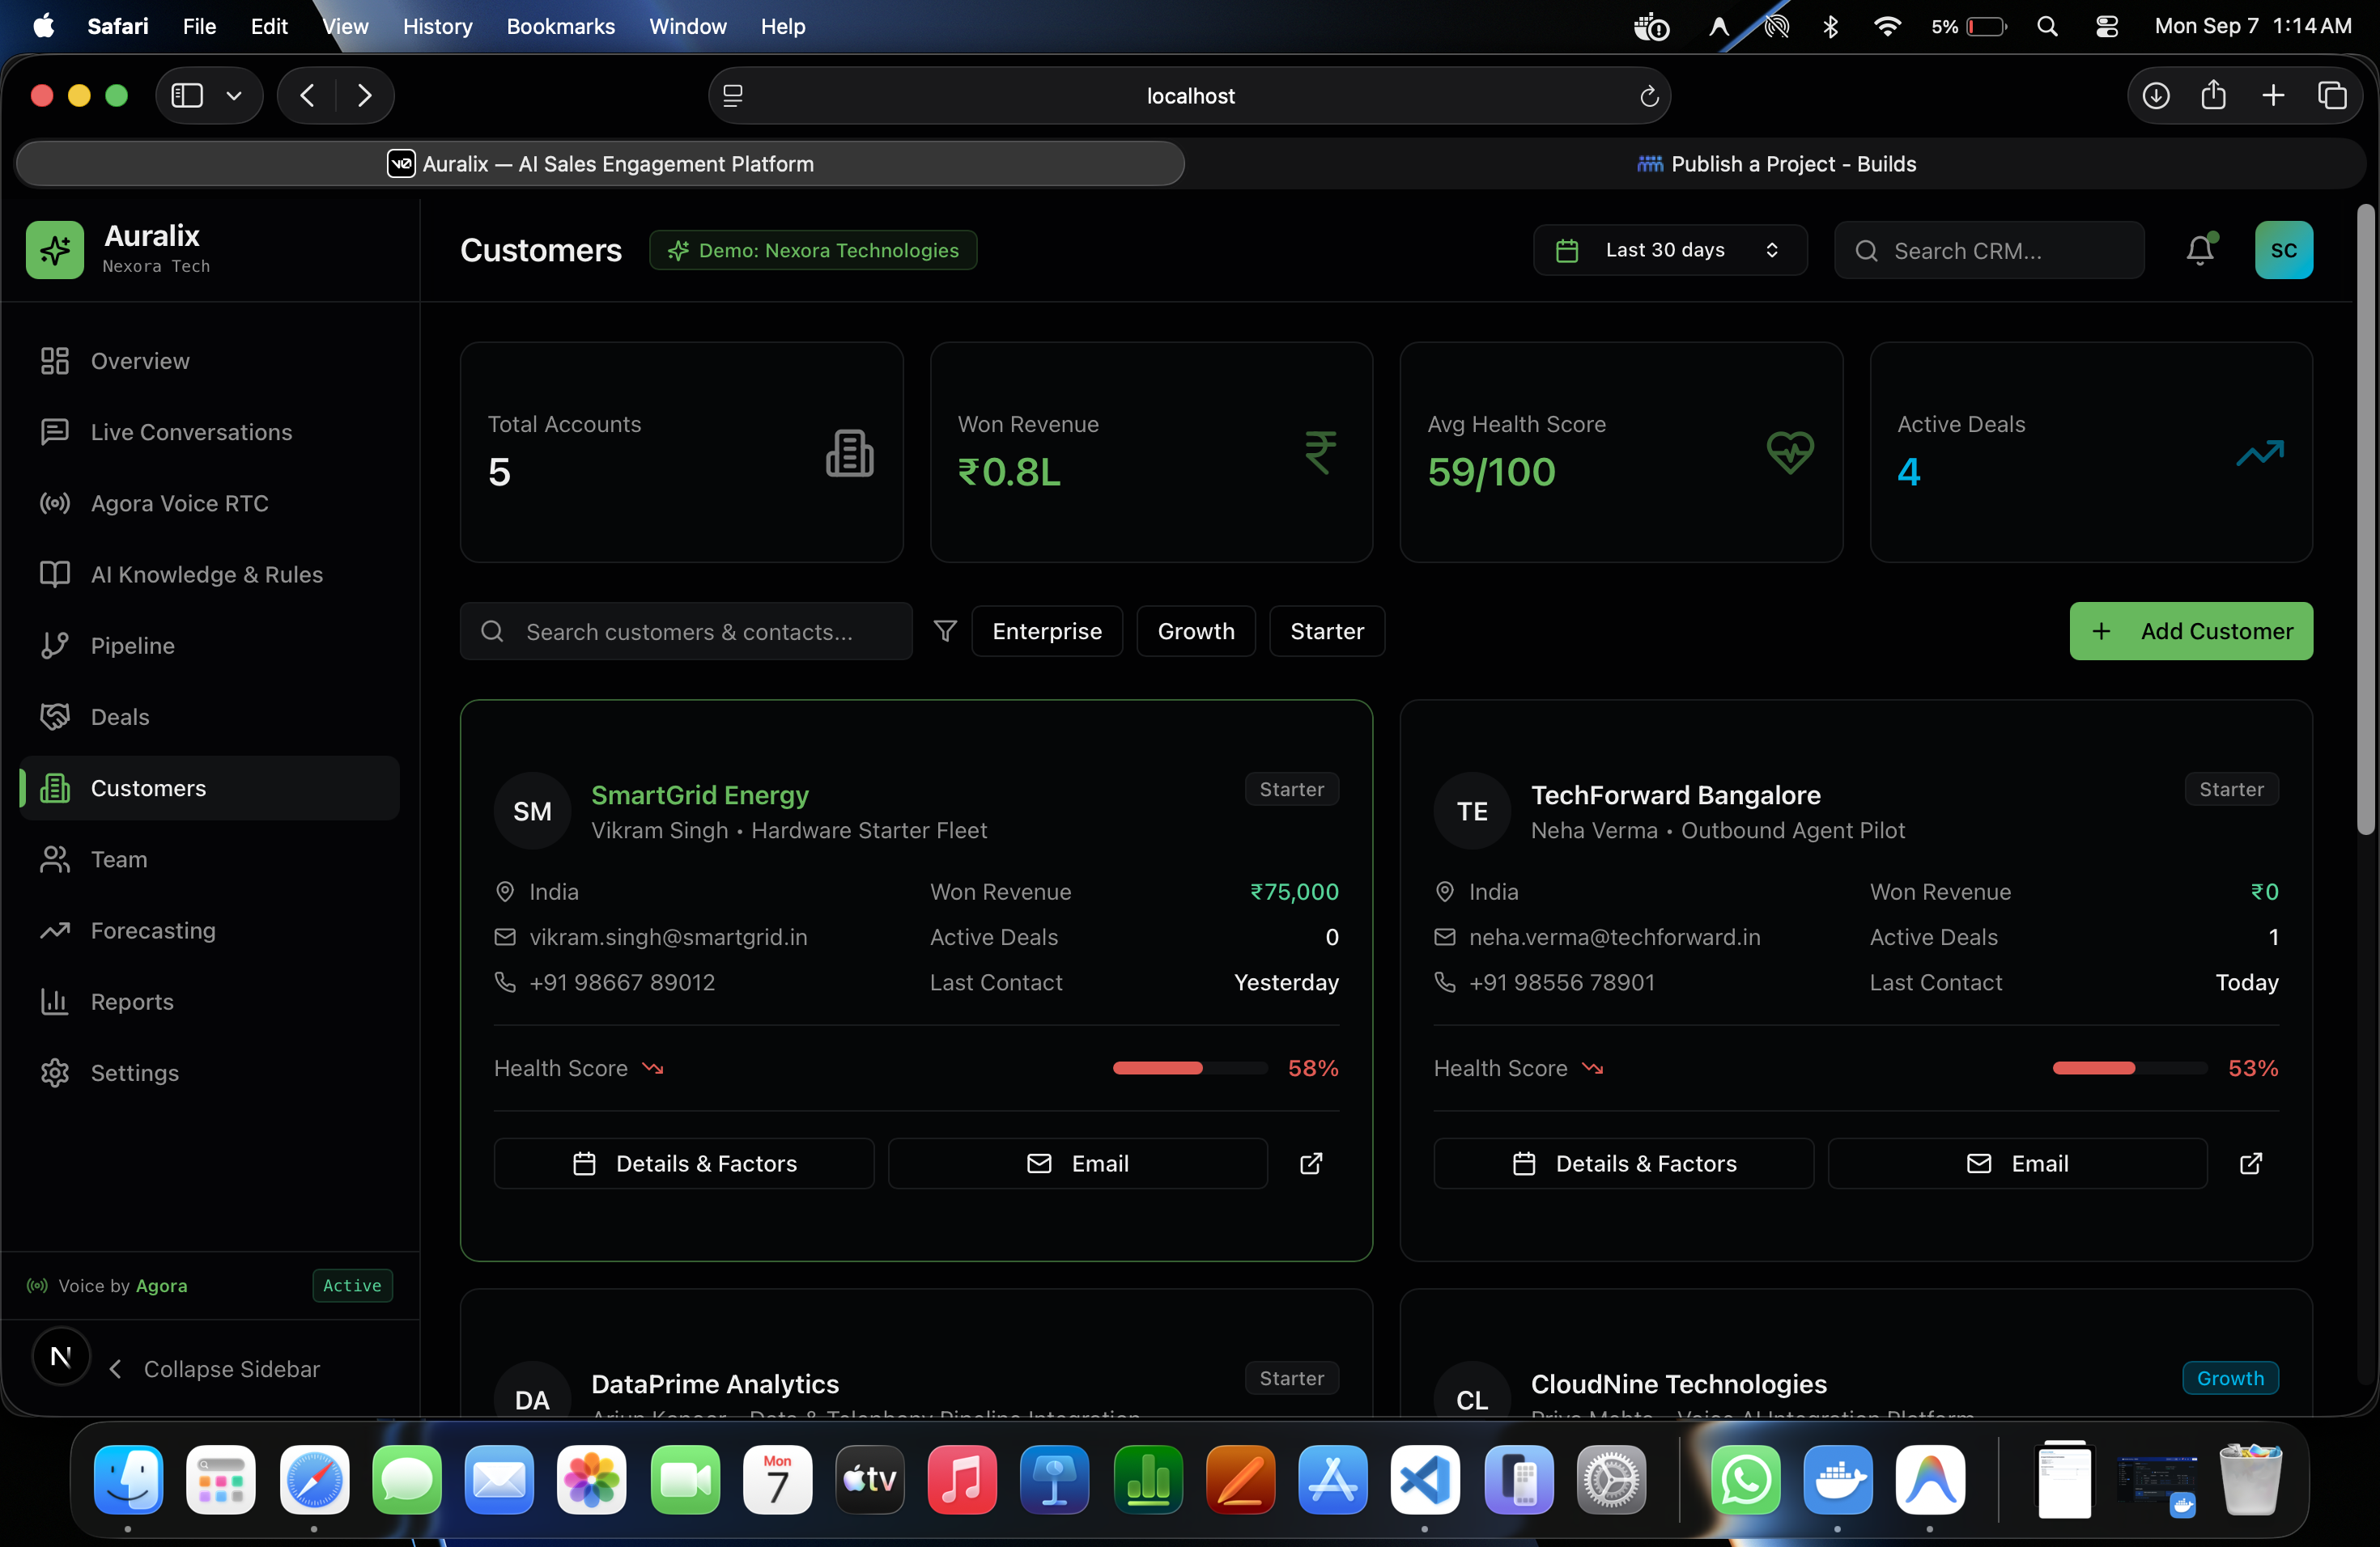Open external link icon on SmartGrid Energy card

pos(1311,1163)
